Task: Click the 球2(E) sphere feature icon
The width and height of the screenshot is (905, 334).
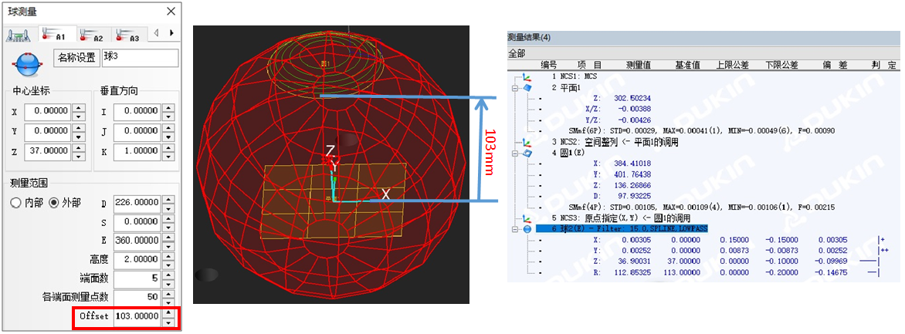Action: [x=527, y=229]
